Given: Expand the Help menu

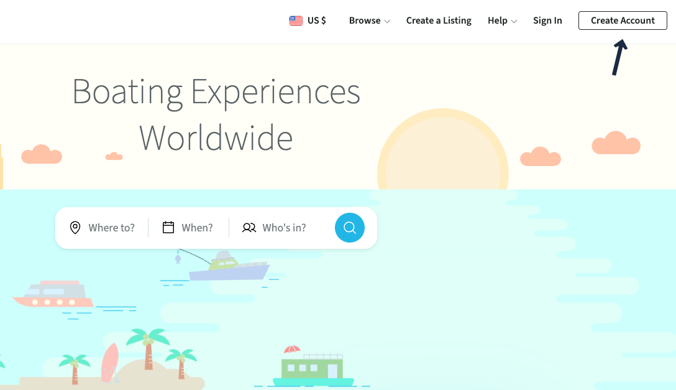Looking at the screenshot, I should pyautogui.click(x=502, y=21).
